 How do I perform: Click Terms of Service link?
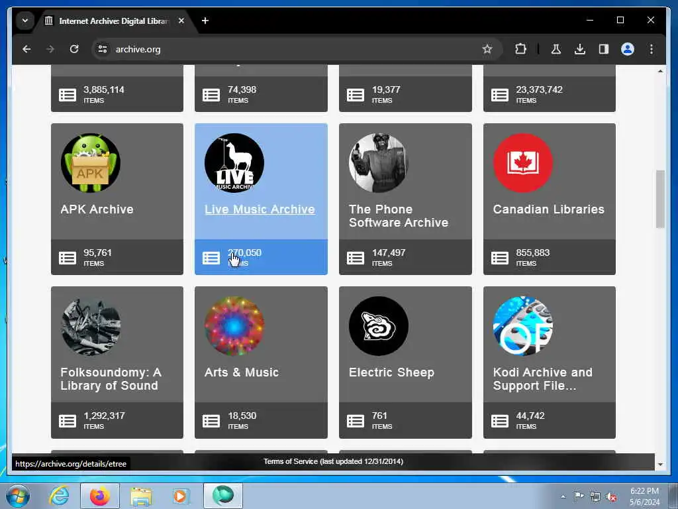(x=334, y=461)
